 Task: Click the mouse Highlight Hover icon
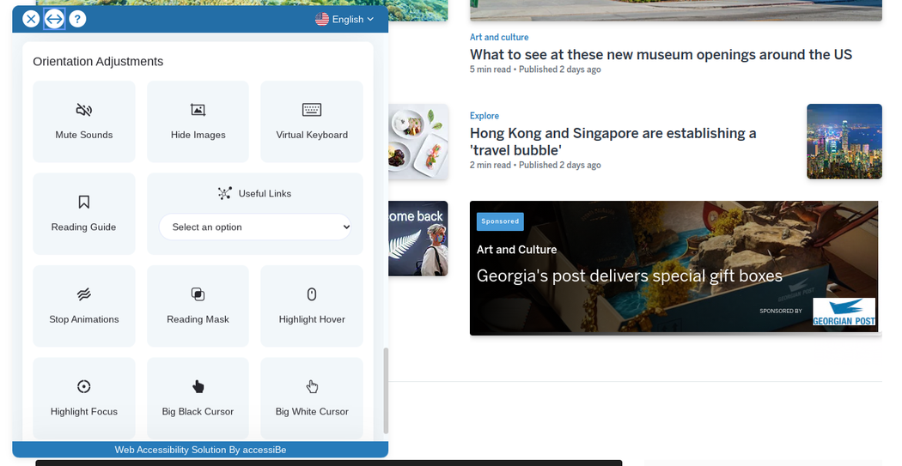[x=312, y=294]
